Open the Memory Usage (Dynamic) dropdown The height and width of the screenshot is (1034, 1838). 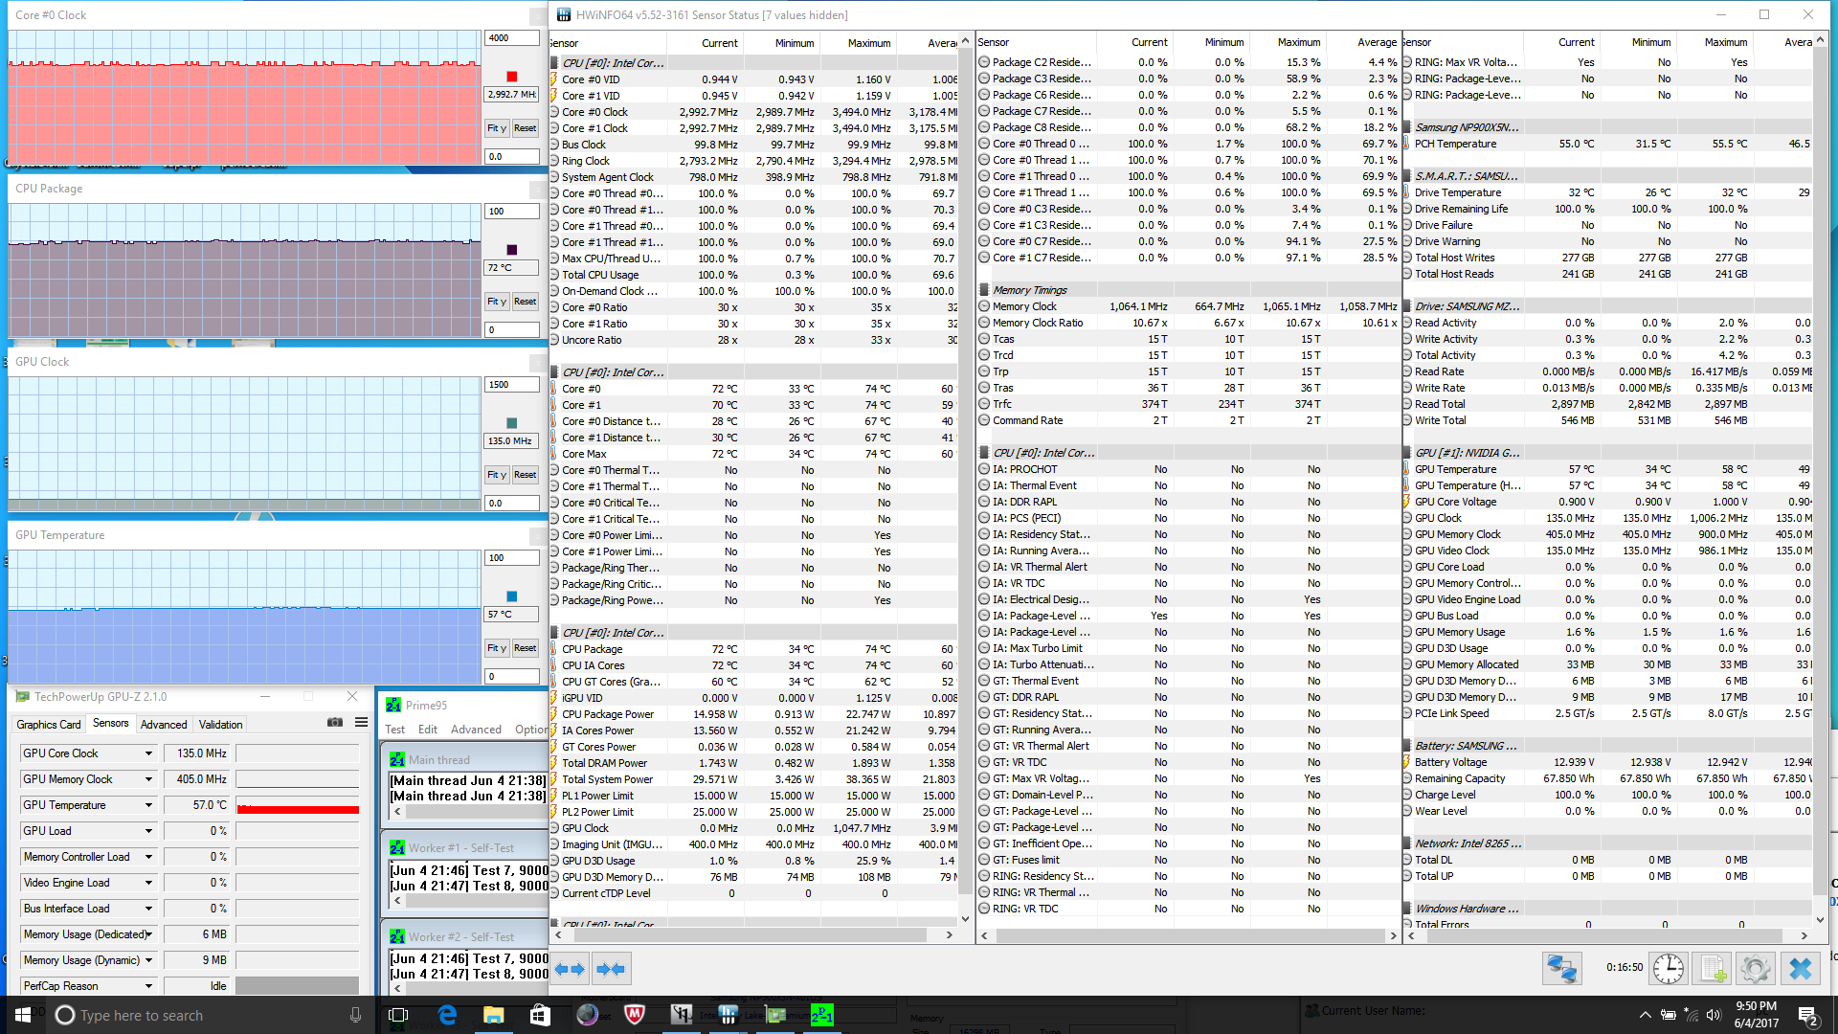pos(148,960)
